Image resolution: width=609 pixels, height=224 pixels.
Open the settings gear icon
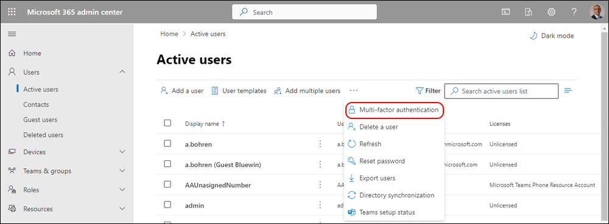pos(551,12)
